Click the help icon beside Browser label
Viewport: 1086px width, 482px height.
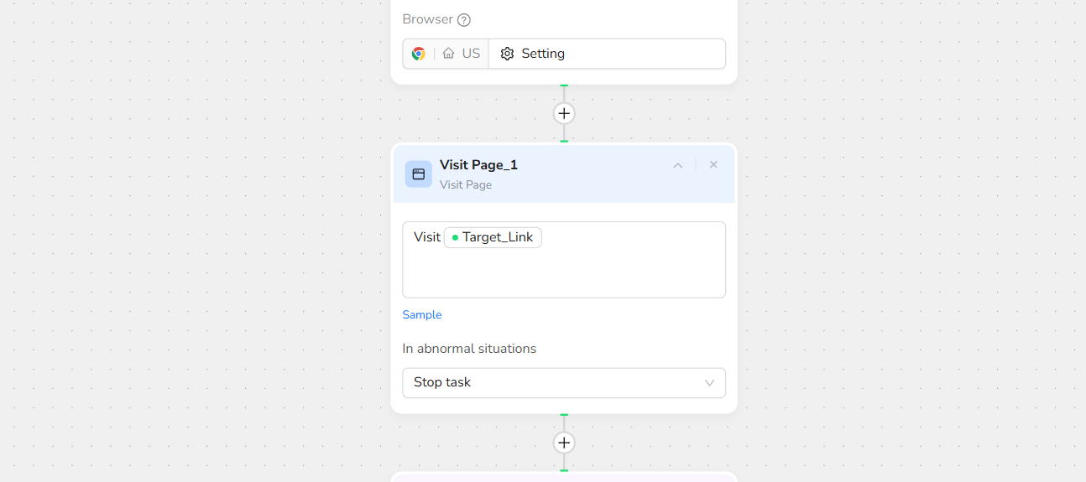tap(463, 20)
